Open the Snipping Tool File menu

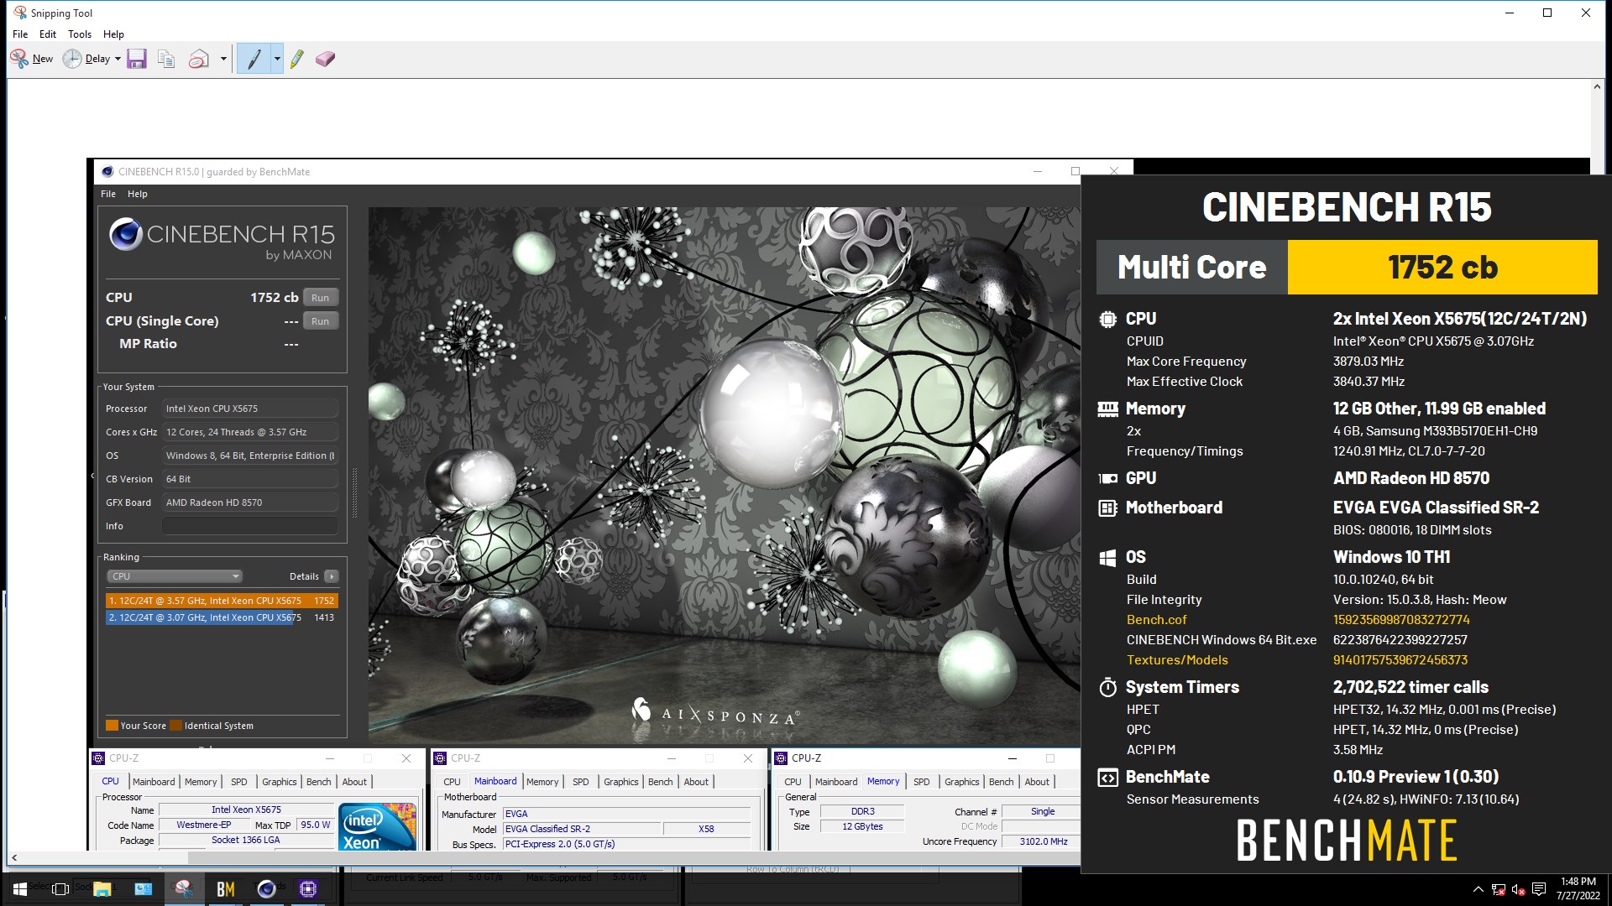click(x=20, y=34)
